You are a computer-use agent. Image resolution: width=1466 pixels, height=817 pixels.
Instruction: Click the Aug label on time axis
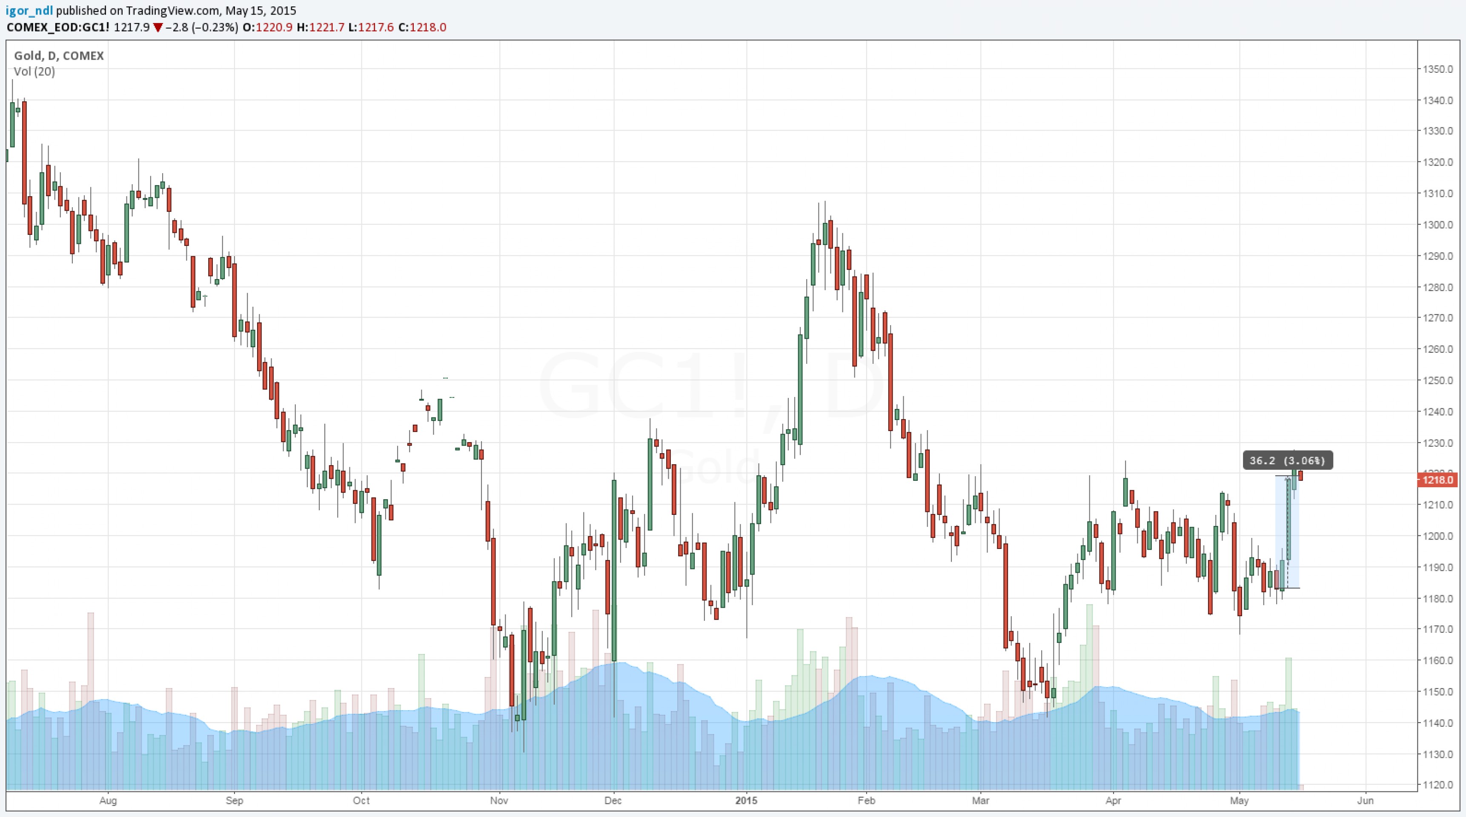tap(108, 800)
